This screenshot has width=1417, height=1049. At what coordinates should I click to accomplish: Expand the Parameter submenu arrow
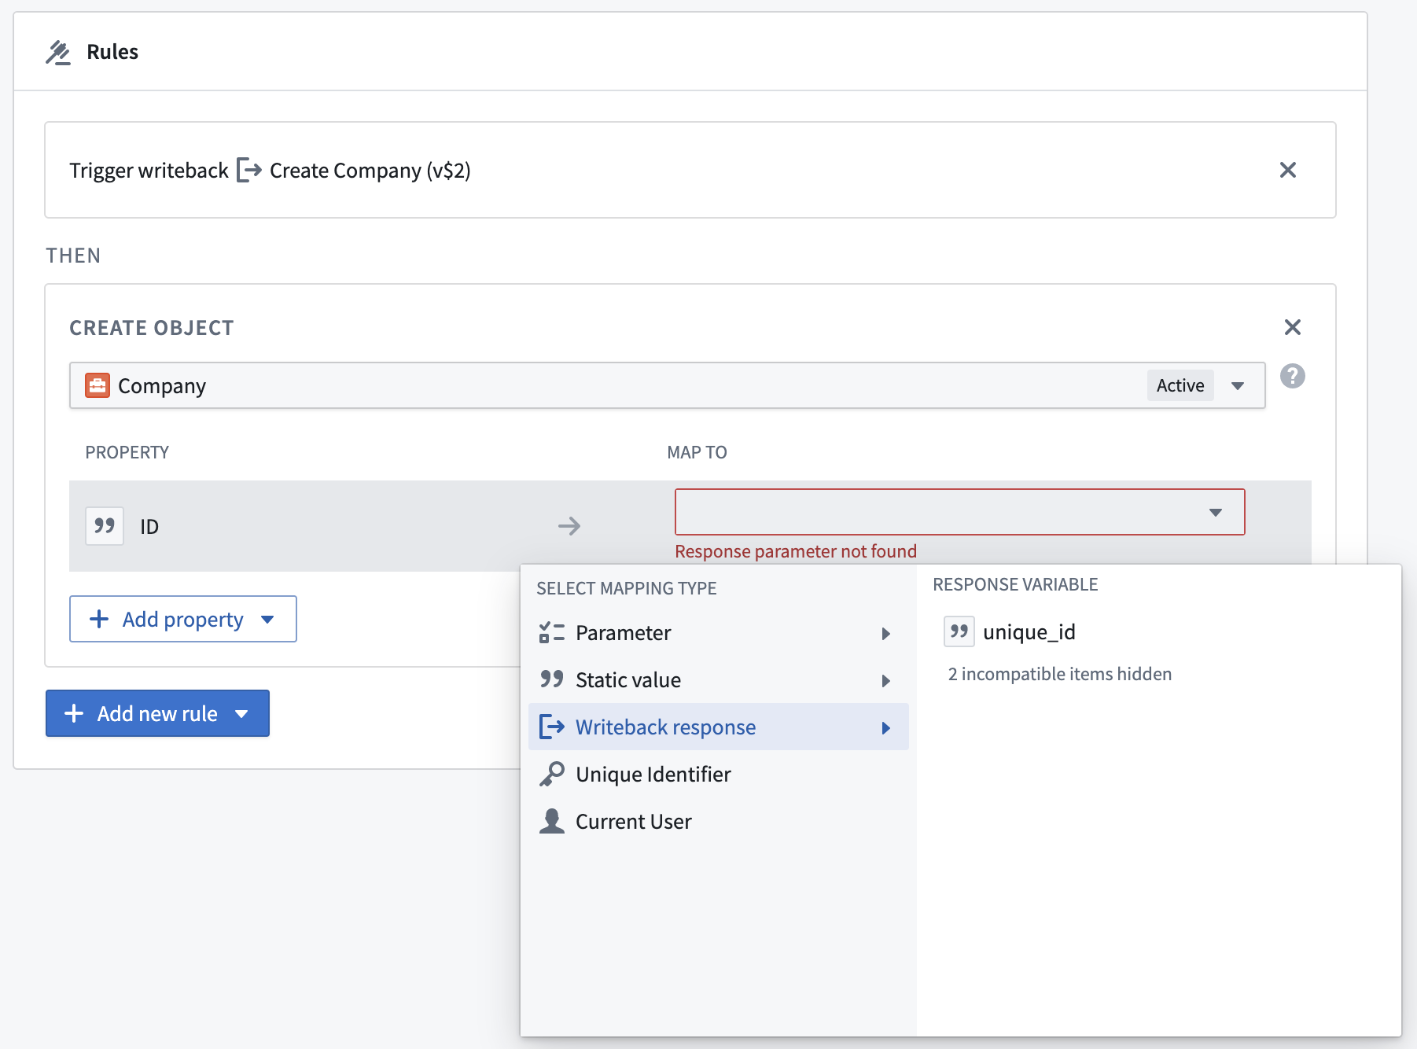coord(886,634)
